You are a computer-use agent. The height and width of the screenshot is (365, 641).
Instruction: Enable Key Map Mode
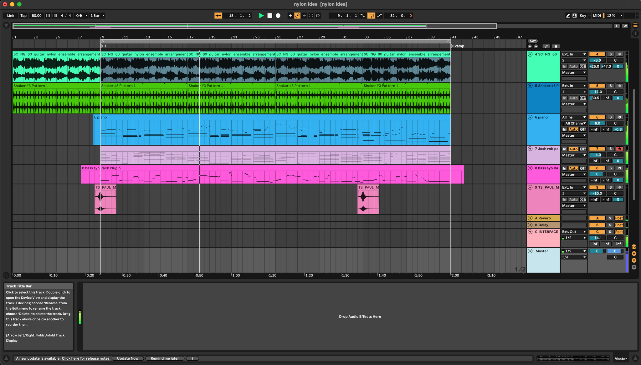[583, 16]
